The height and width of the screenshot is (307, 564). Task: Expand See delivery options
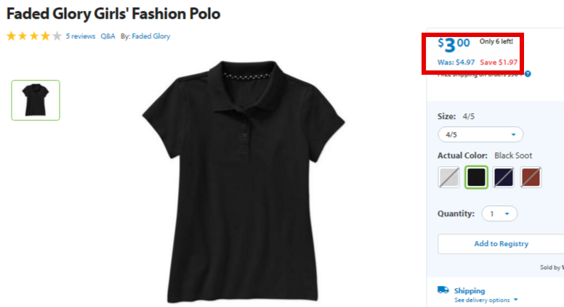486,300
